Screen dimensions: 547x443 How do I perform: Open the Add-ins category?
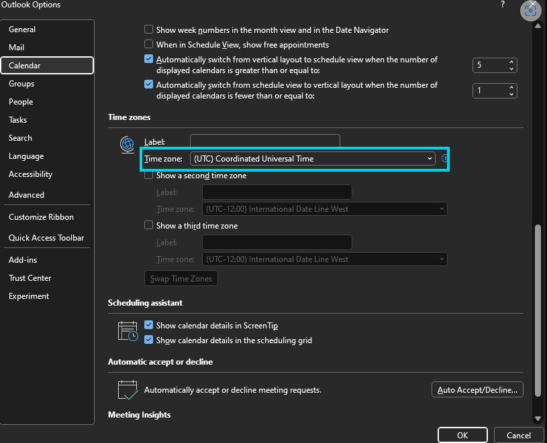pos(47,260)
